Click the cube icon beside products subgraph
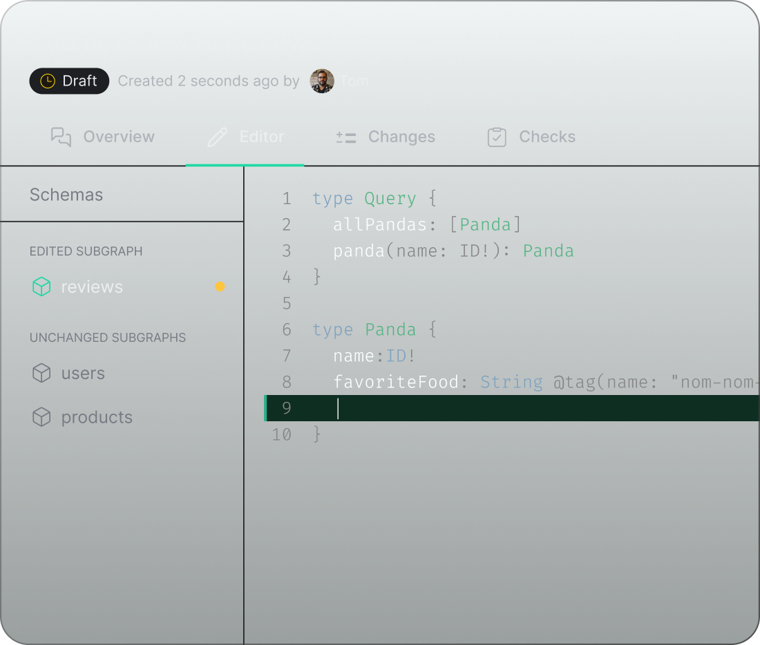 41,417
